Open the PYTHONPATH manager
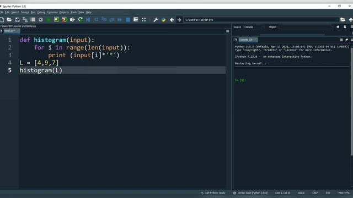 [164, 20]
